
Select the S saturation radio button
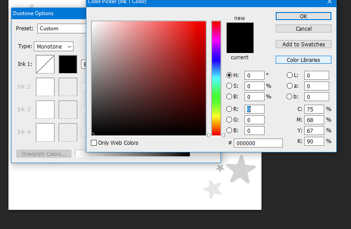point(229,86)
